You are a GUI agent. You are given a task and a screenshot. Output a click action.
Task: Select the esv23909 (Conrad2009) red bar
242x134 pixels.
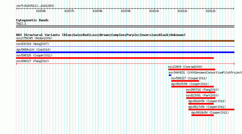coord(191,69)
